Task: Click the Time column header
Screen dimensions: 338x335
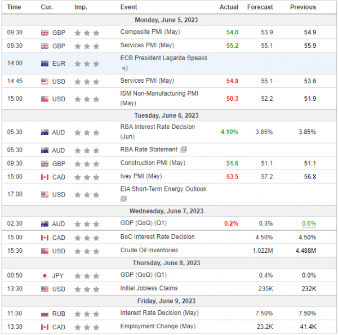Action: click(x=15, y=7)
